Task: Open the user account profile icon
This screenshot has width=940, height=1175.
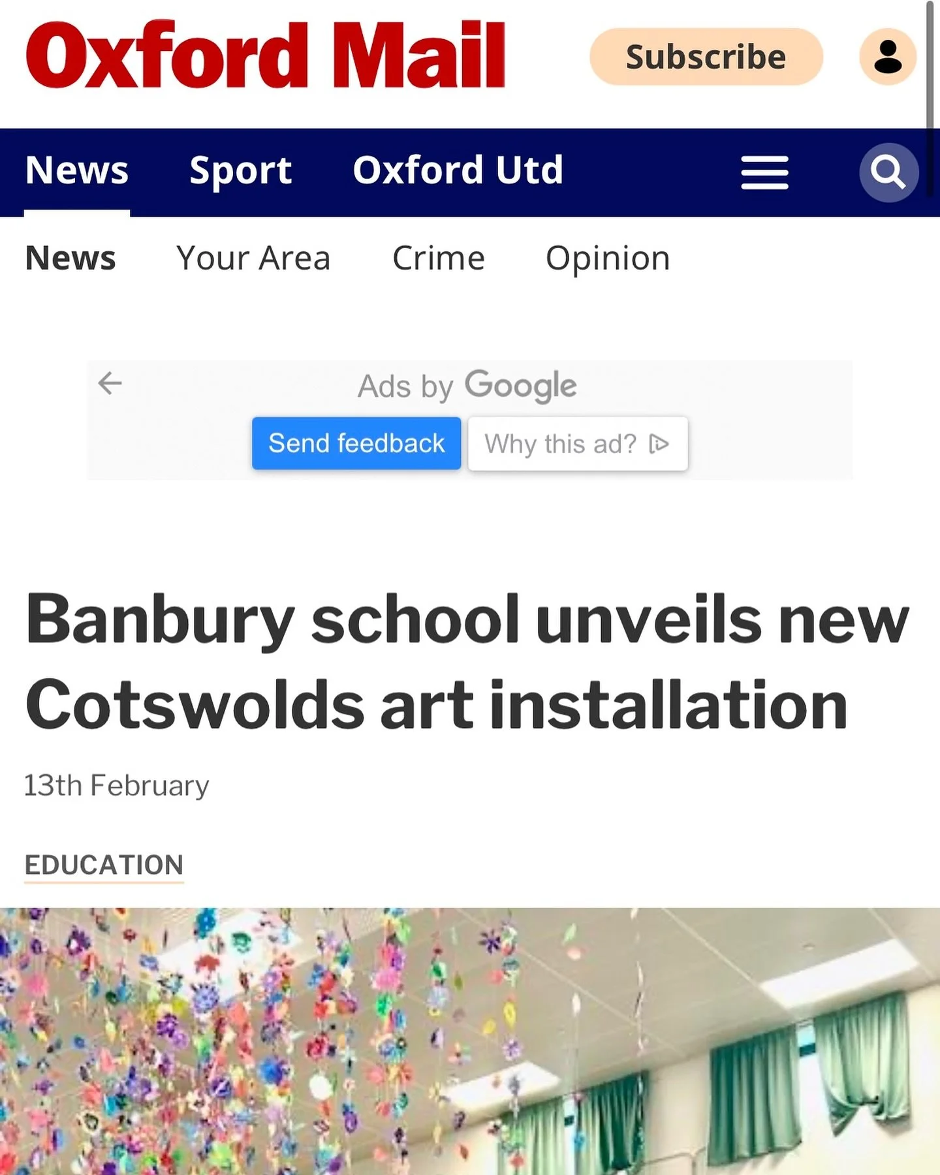Action: point(888,57)
